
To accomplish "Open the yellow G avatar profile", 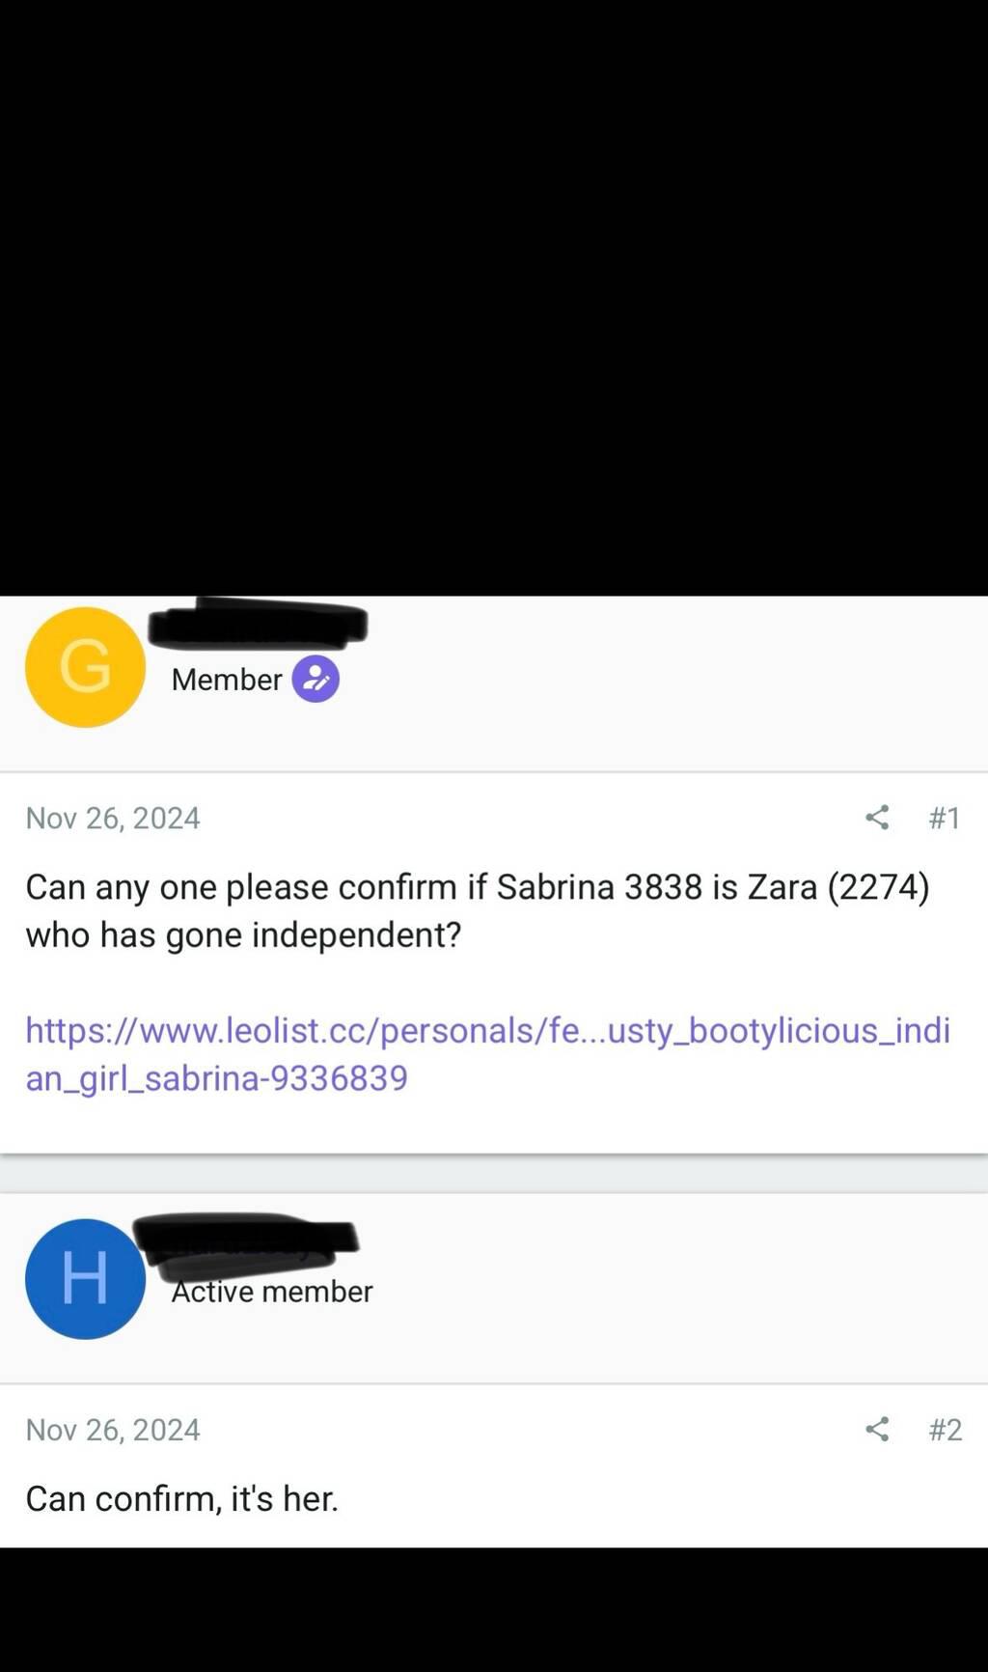I will pyautogui.click(x=85, y=667).
